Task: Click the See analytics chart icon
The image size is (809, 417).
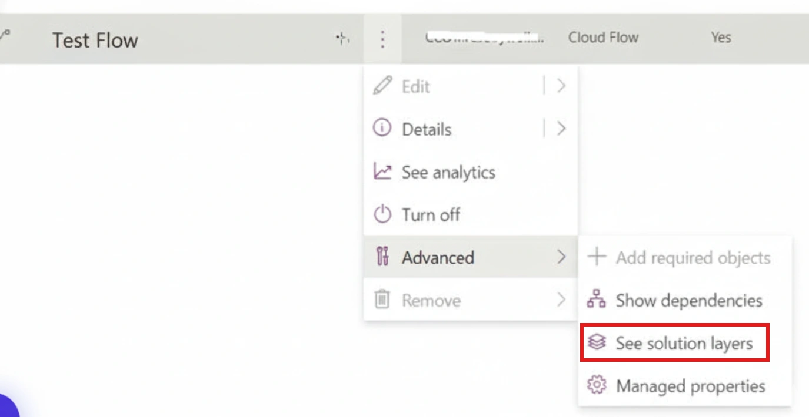Action: (x=382, y=171)
